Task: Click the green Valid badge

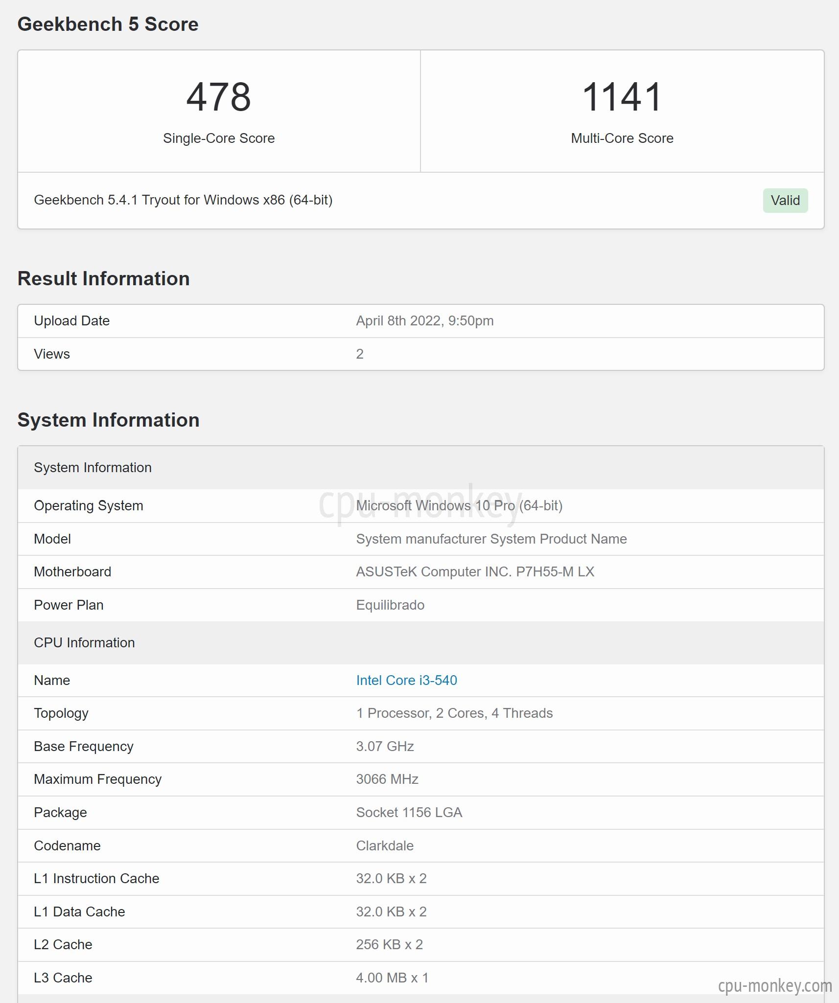Action: [x=785, y=200]
